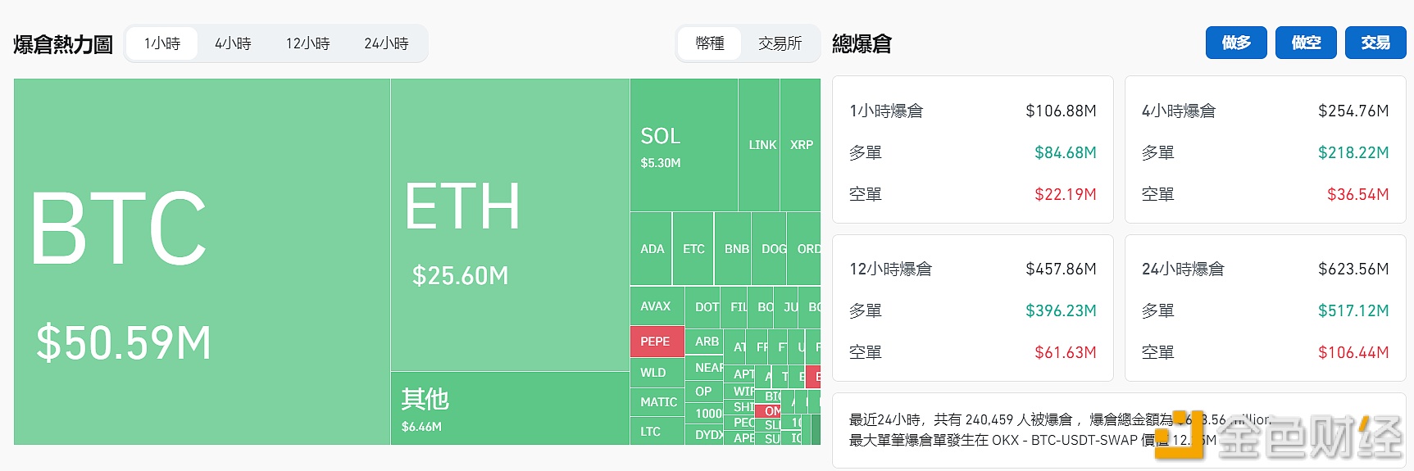Click the red PEPE tile
This screenshot has width=1414, height=471.
pyautogui.click(x=657, y=342)
